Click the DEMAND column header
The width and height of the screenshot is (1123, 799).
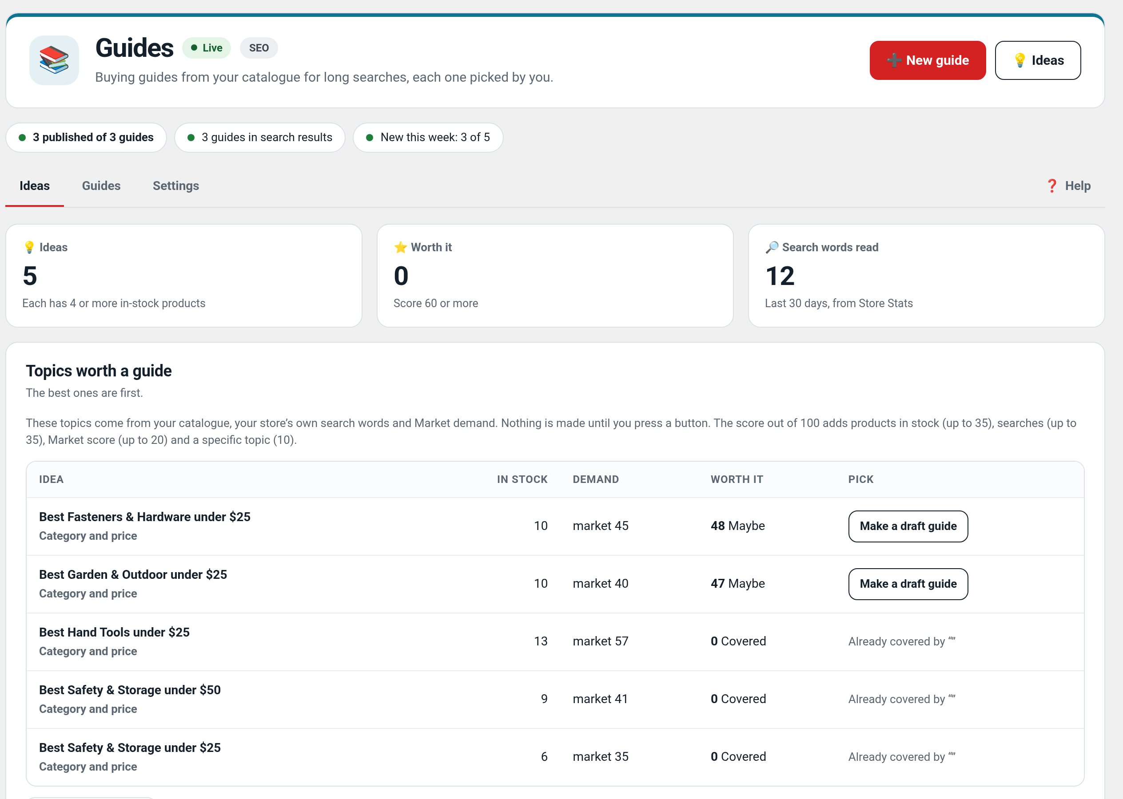(596, 479)
